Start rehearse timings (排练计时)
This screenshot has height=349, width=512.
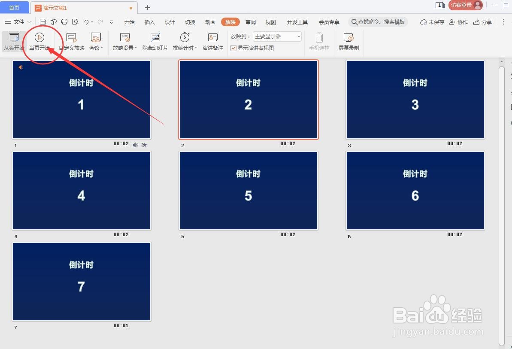pyautogui.click(x=185, y=42)
